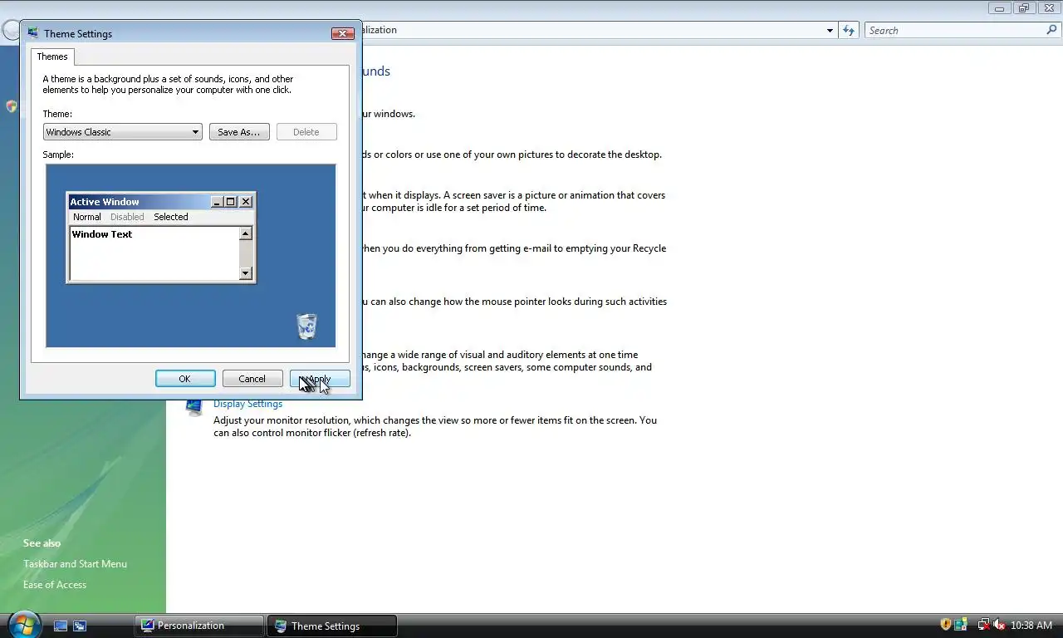Click the Show Desktop quick launch icon
Image resolution: width=1063 pixels, height=638 pixels.
61,626
